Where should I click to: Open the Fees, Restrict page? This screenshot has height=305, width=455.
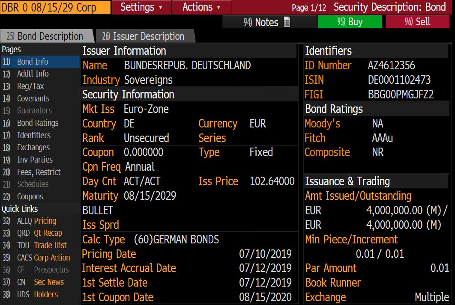[x=40, y=172]
